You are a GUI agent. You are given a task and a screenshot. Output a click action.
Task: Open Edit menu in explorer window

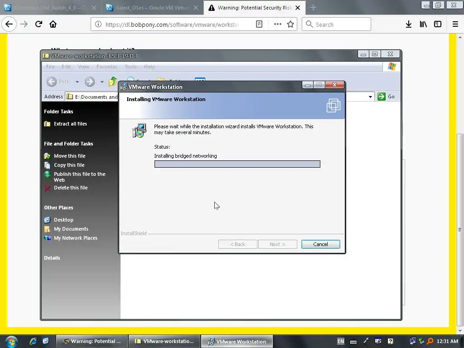tap(66, 67)
